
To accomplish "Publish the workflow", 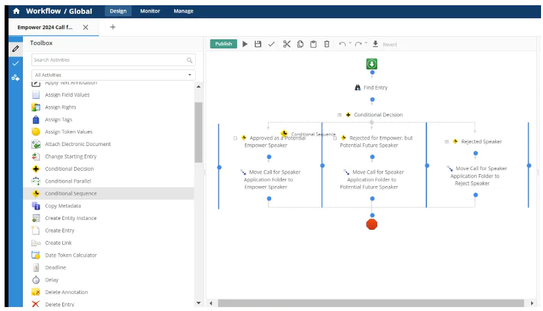I will point(223,44).
